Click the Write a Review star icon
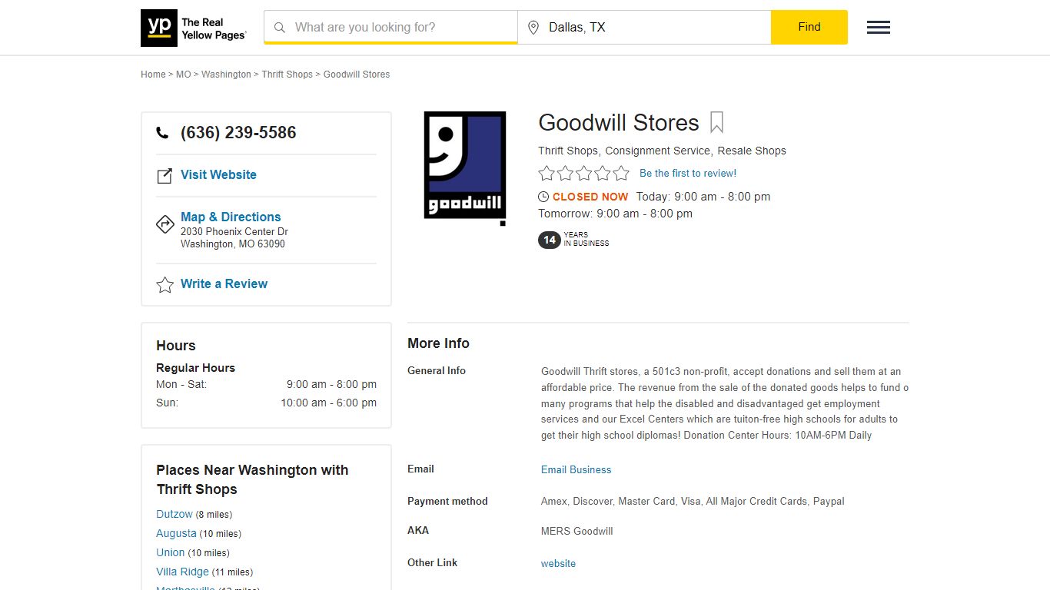 tap(164, 285)
